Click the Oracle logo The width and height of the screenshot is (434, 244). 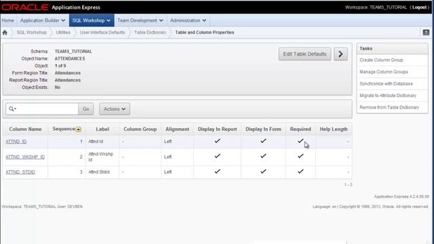25,7
